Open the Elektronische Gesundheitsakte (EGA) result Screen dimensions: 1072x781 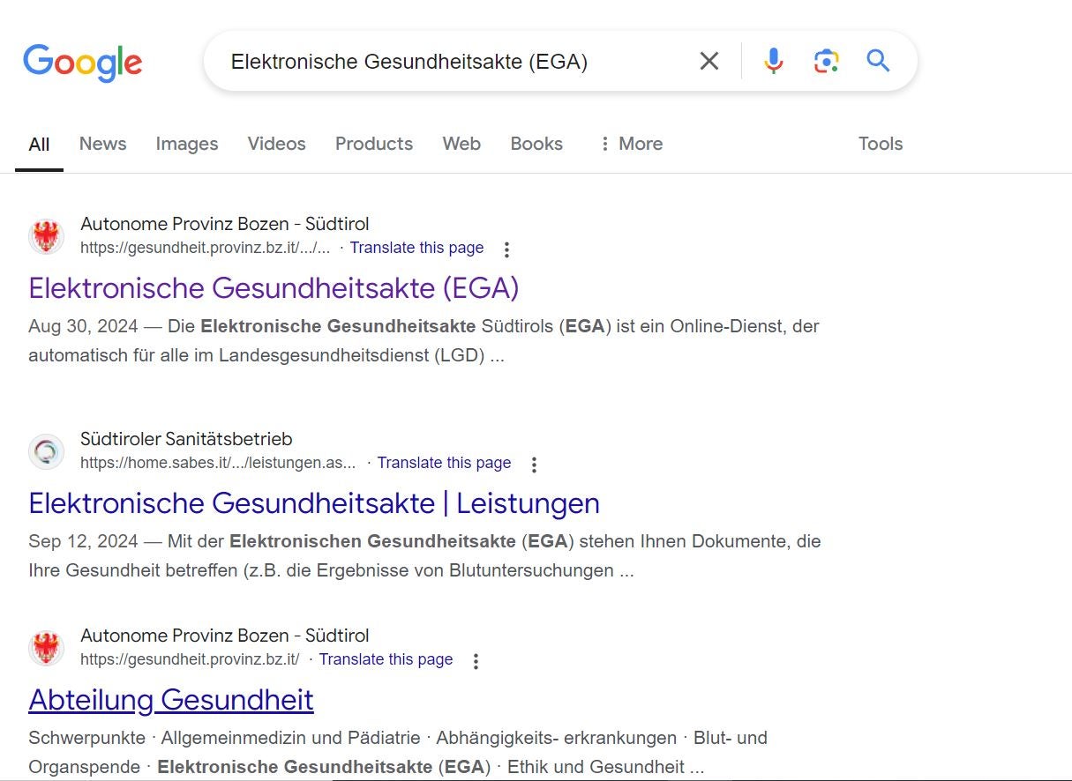(274, 288)
